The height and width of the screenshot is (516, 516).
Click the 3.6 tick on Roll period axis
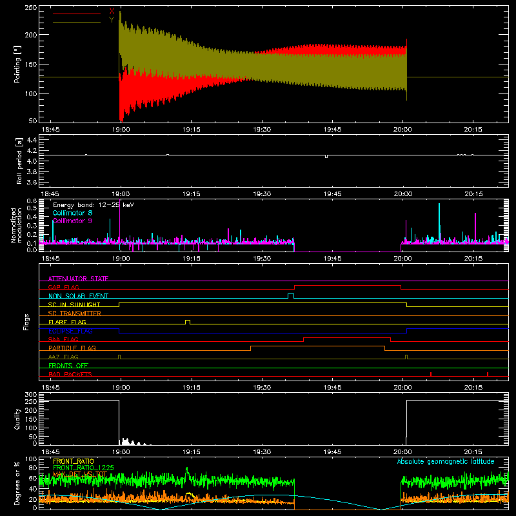coord(32,182)
